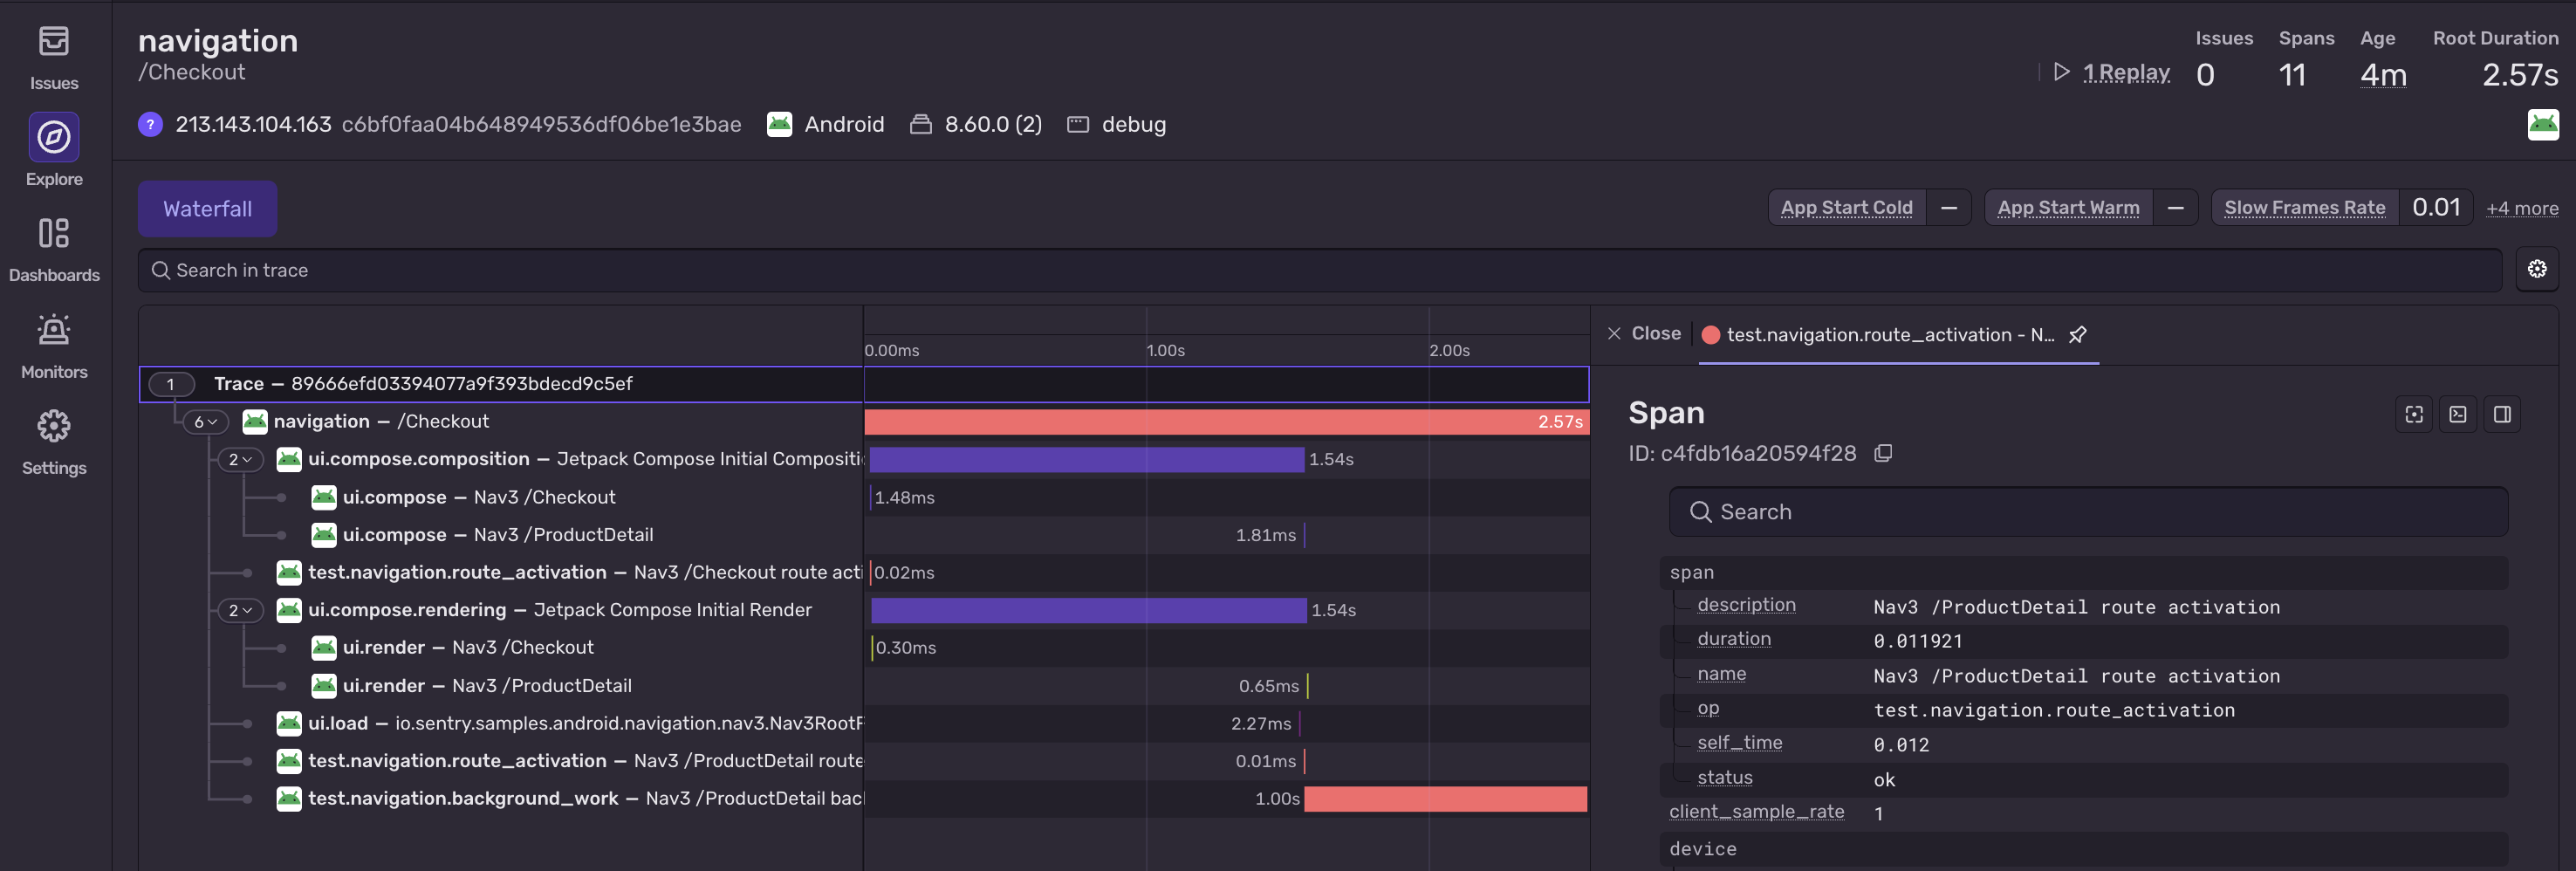The height and width of the screenshot is (871, 2576).
Task: Open trace view settings gear
Action: [2537, 269]
